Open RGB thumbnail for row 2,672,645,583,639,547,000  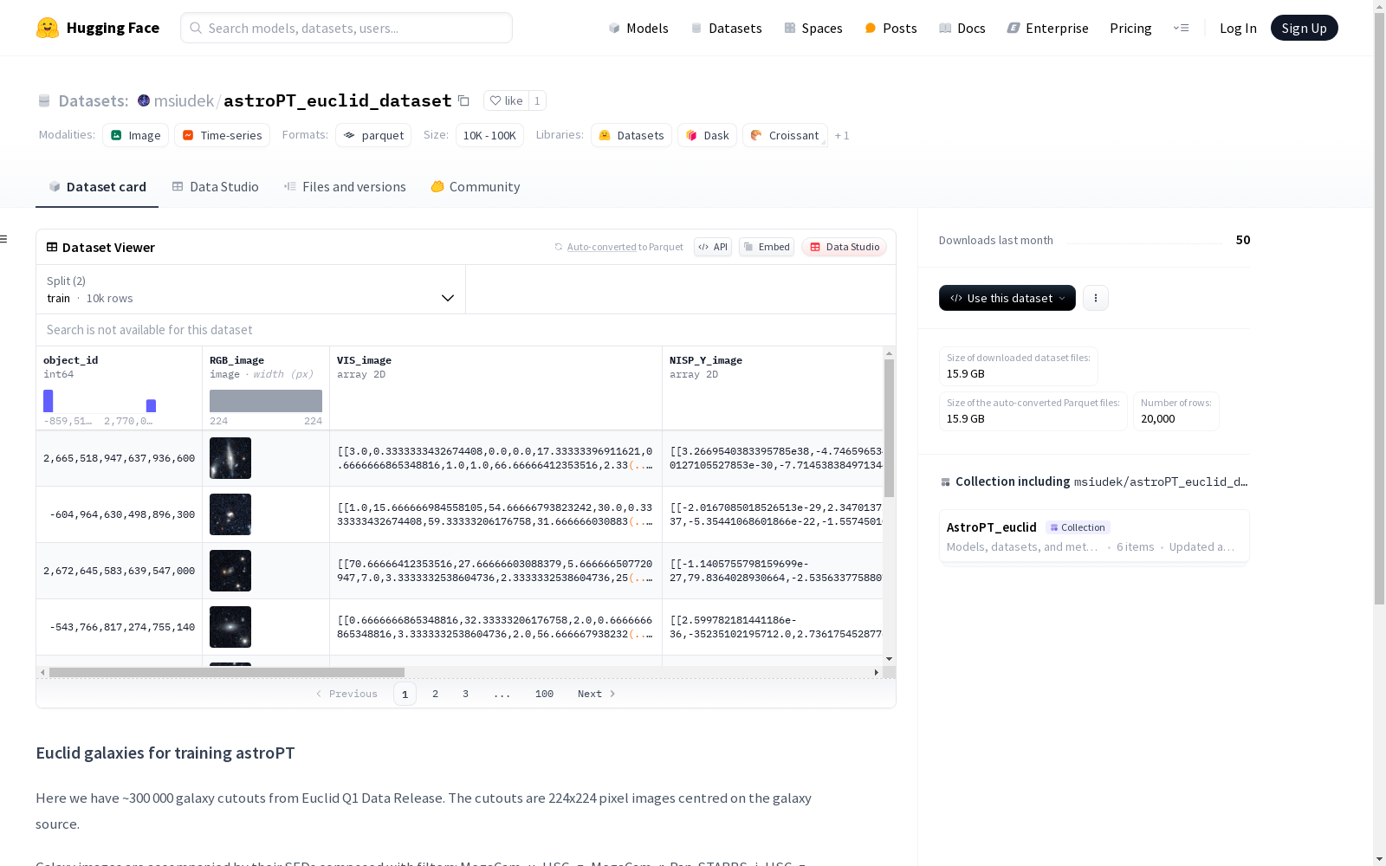[x=230, y=571]
